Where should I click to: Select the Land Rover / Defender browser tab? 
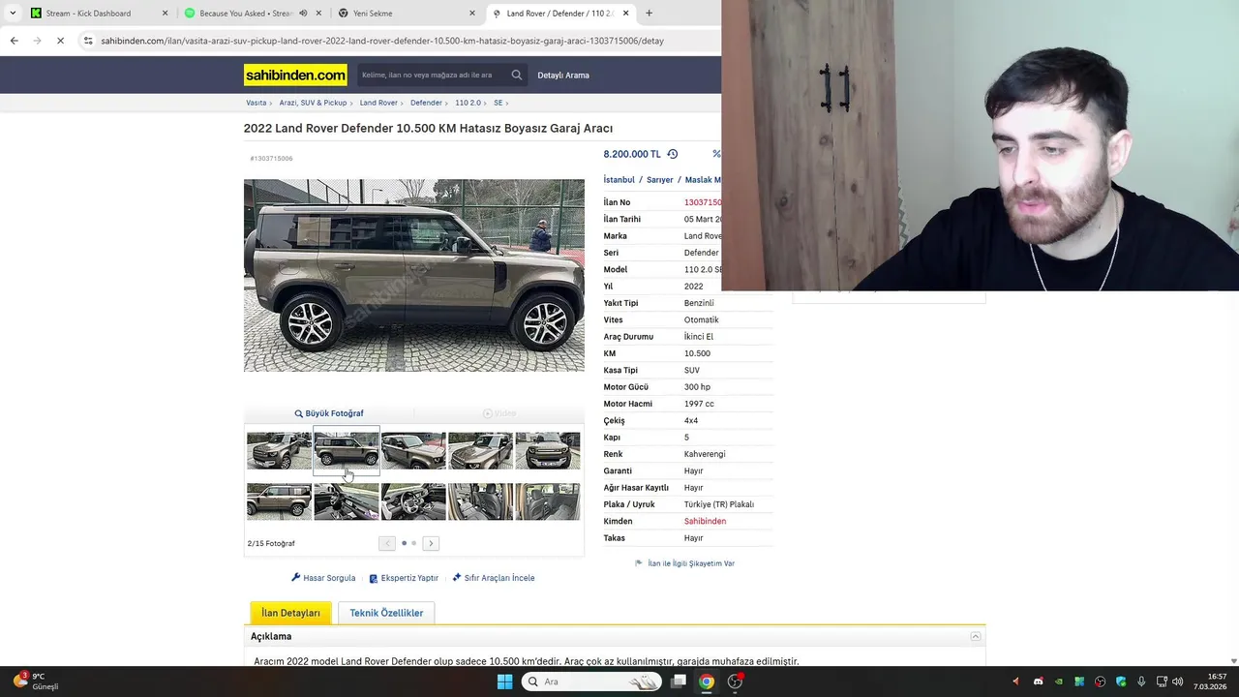coord(559,14)
